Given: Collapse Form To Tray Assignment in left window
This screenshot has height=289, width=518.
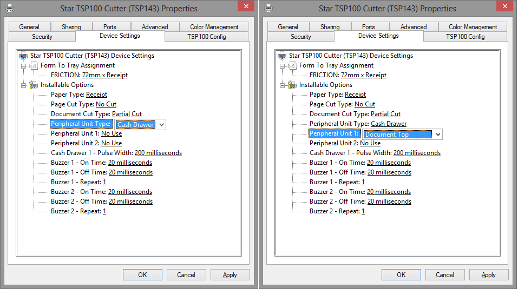Looking at the screenshot, I should [x=23, y=66].
